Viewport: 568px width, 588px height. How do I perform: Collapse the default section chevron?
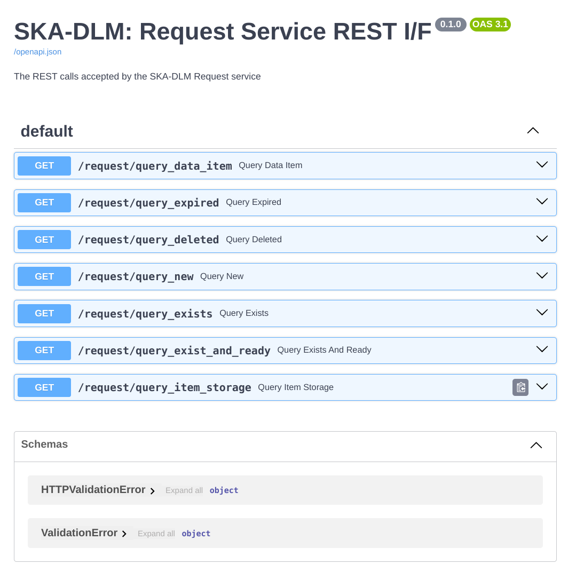pos(533,131)
